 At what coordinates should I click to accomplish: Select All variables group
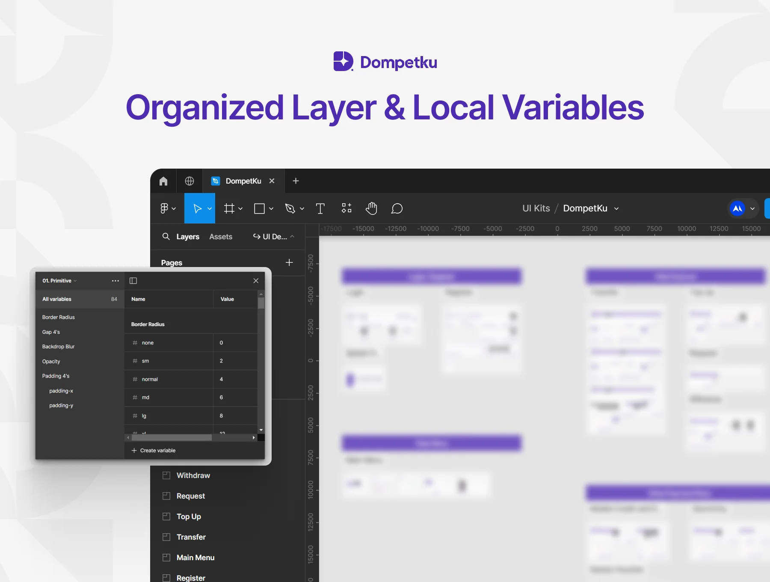tap(80, 299)
